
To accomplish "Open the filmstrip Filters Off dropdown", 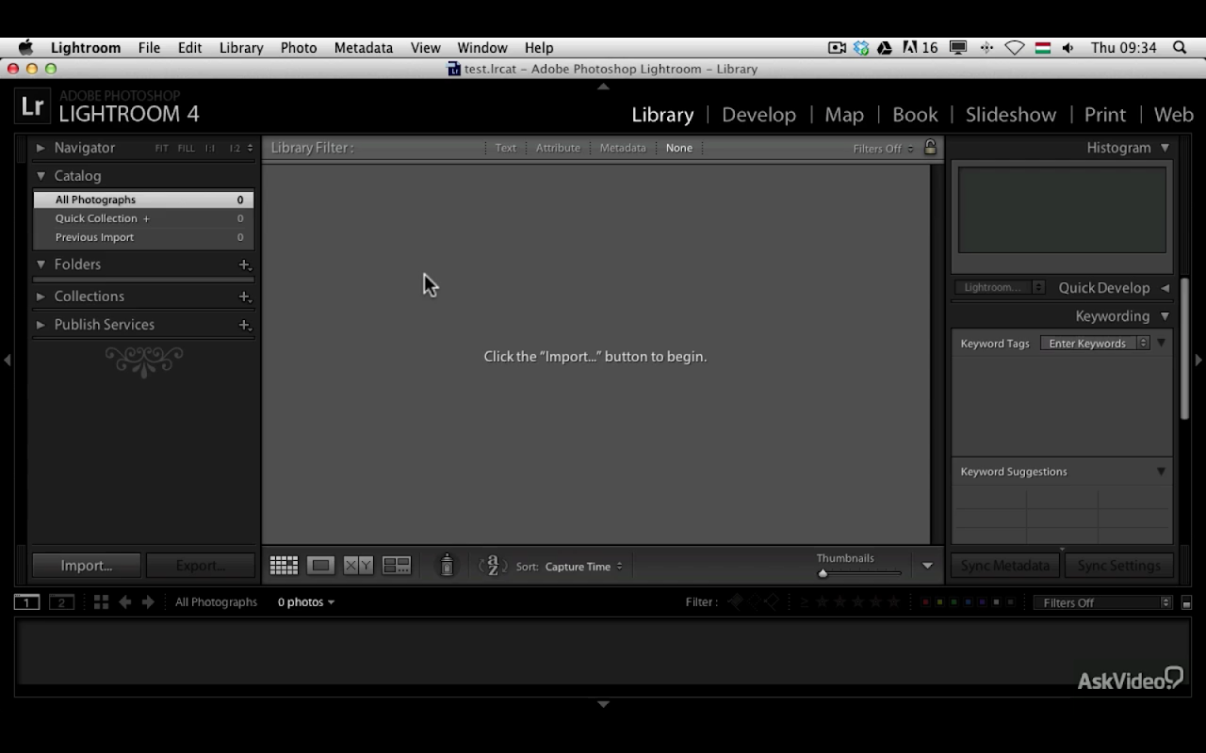I will (1102, 602).
